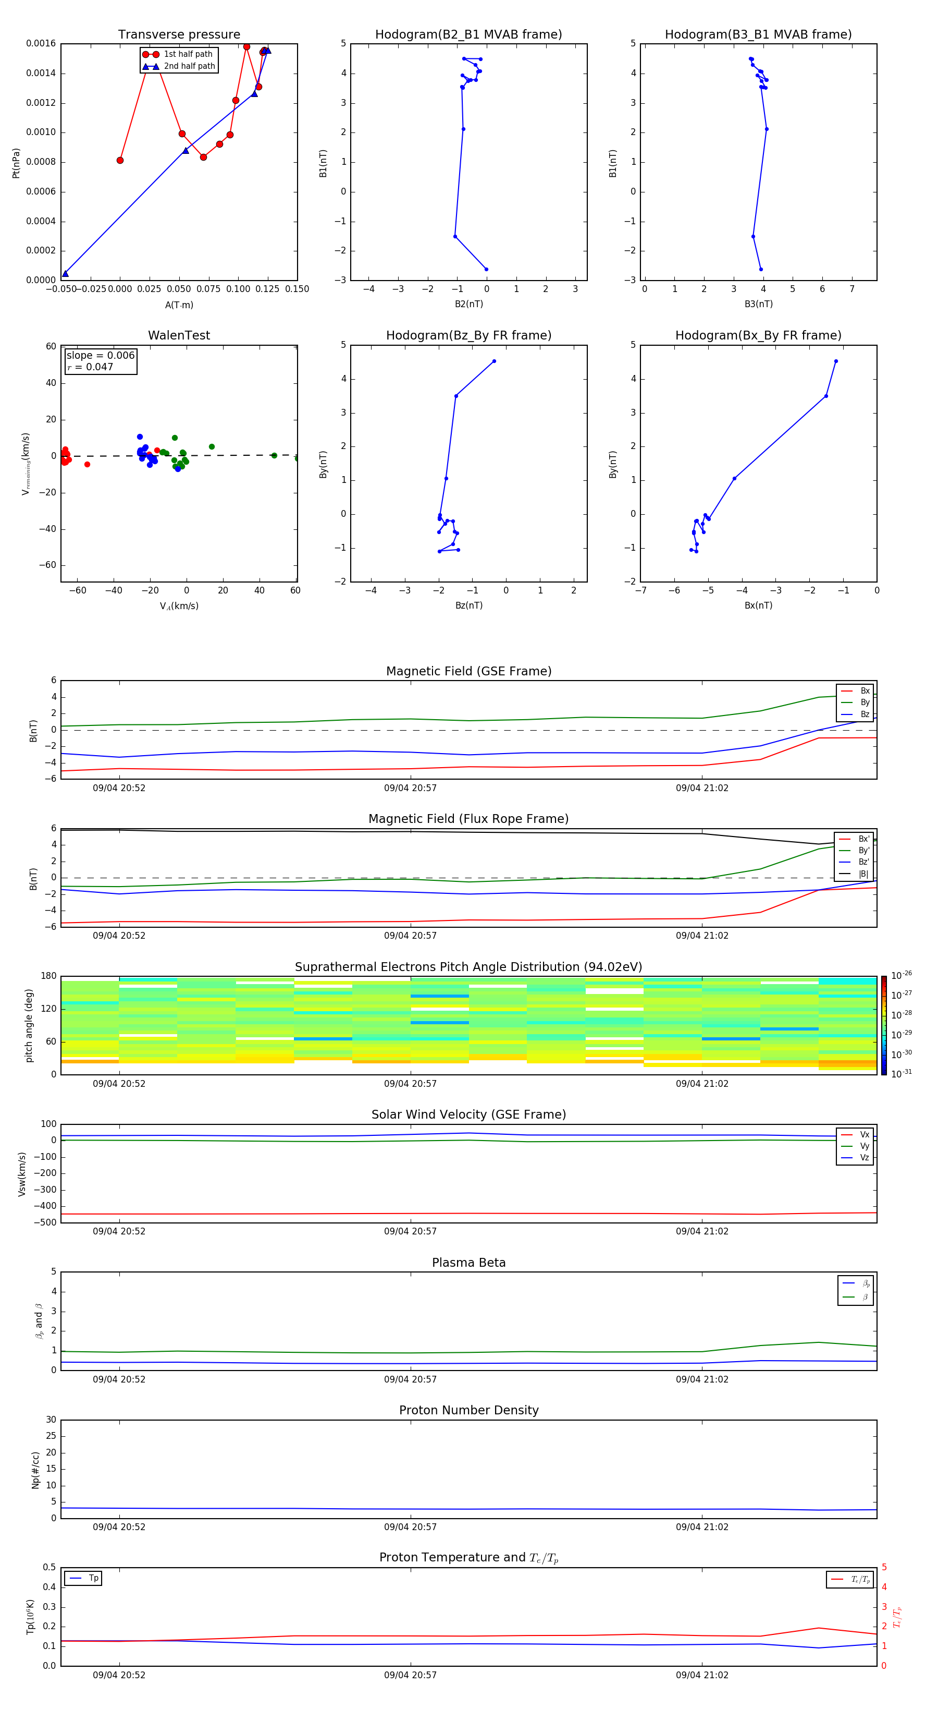Click the WalenTest plot title
The width and height of the screenshot is (938, 1721).
(179, 335)
